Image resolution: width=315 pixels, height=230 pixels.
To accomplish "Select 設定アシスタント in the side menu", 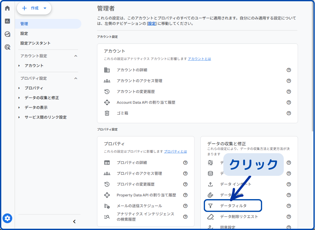I will (35, 43).
